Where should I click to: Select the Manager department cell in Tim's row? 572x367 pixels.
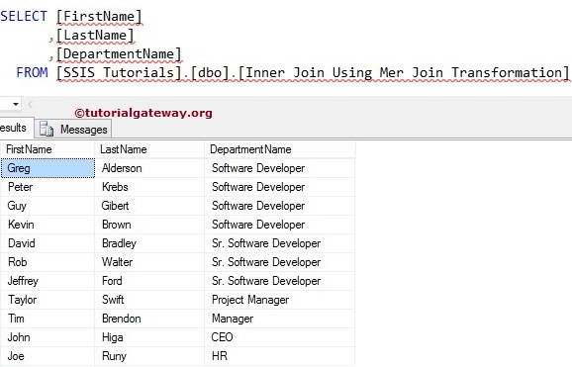[x=279, y=319]
